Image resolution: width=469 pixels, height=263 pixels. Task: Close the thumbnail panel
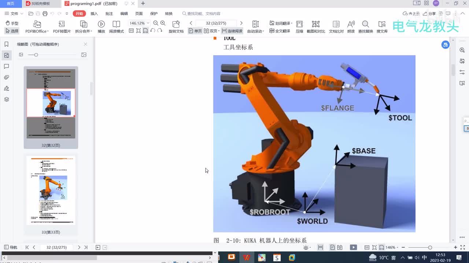pos(85,44)
